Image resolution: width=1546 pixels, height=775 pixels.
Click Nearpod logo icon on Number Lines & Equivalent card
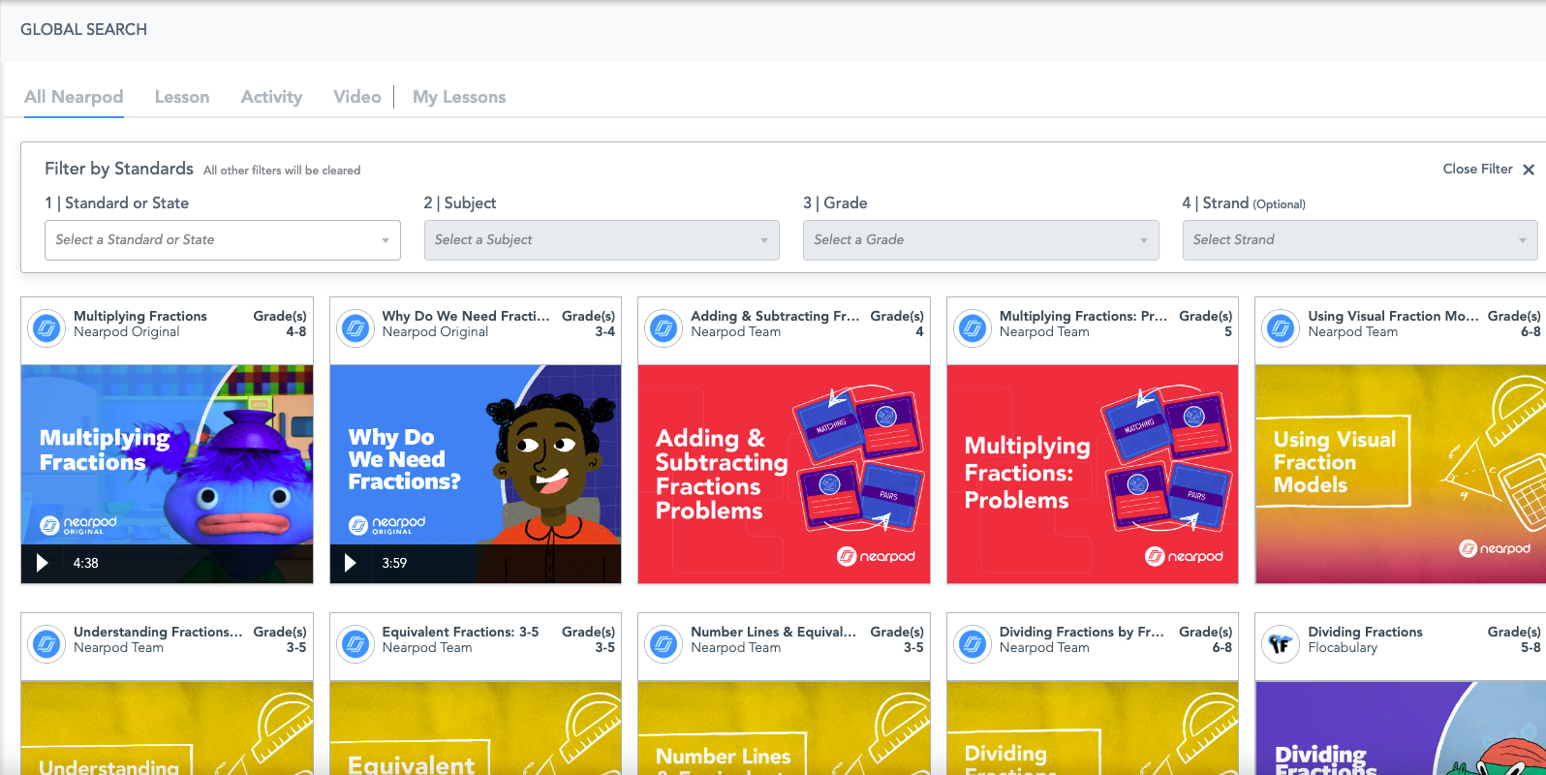664,644
